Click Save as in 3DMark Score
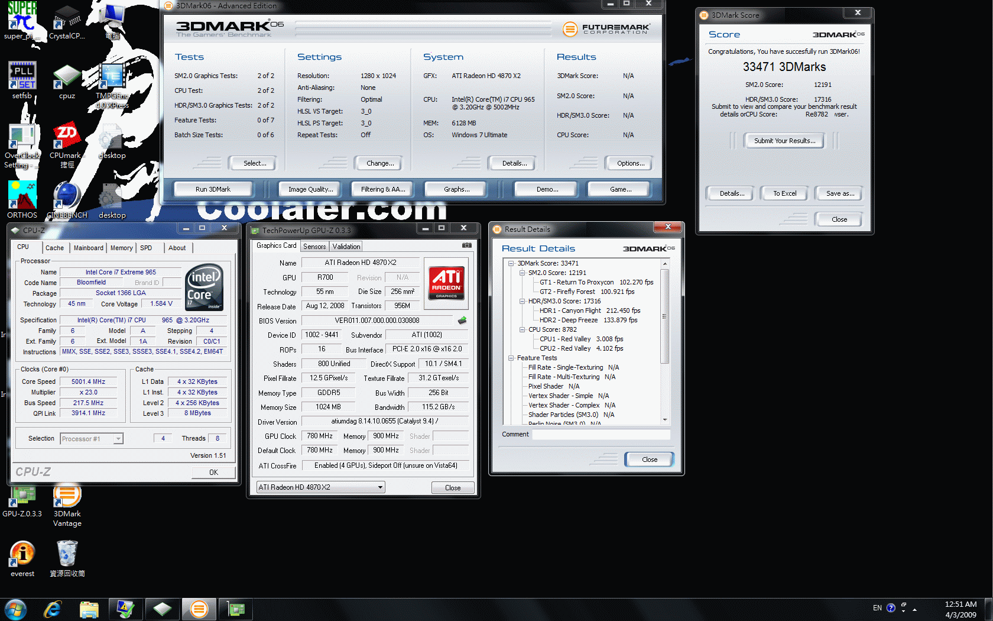 pos(840,193)
